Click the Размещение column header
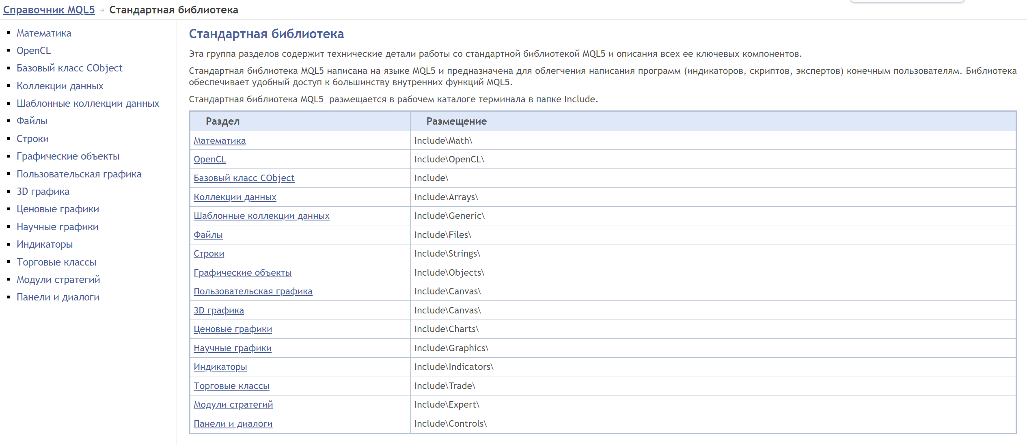The image size is (1027, 445). tap(713, 121)
